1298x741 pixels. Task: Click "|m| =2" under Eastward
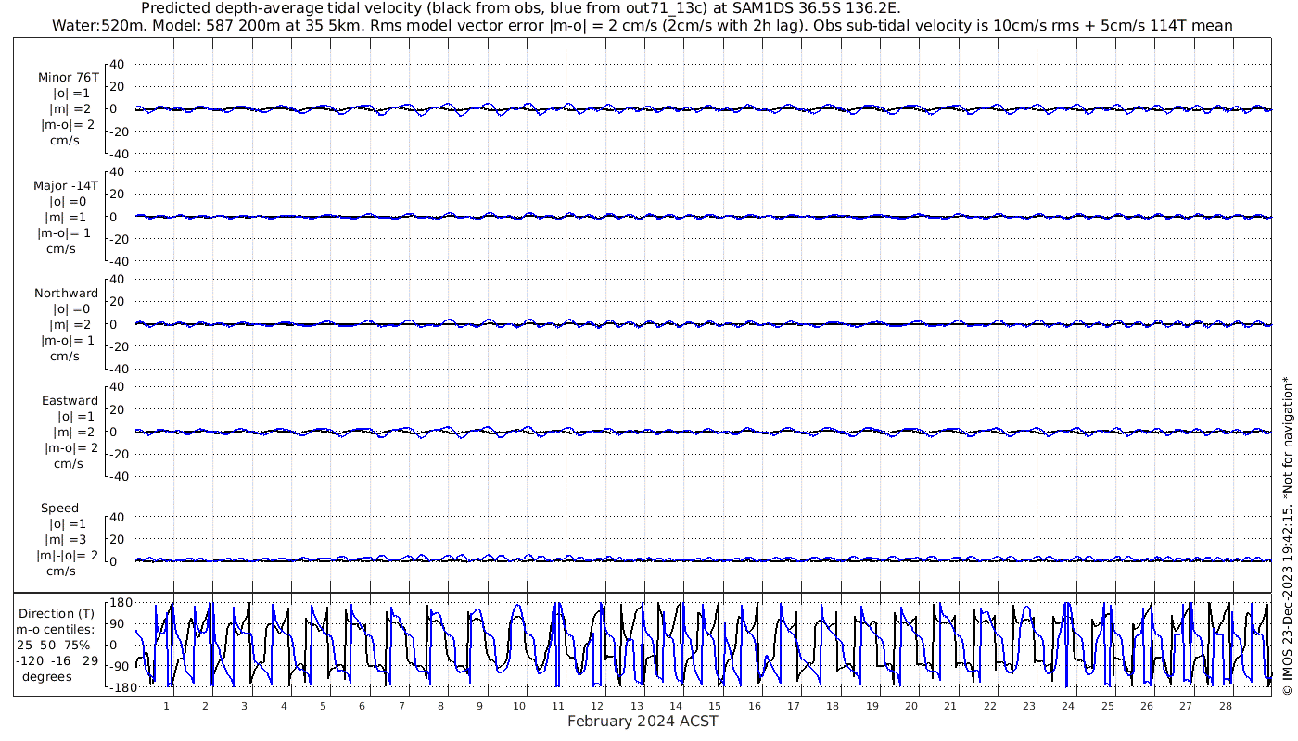click(x=74, y=433)
